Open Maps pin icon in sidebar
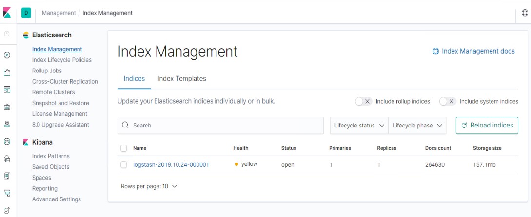The height and width of the screenshot is (217, 531). tap(7, 124)
